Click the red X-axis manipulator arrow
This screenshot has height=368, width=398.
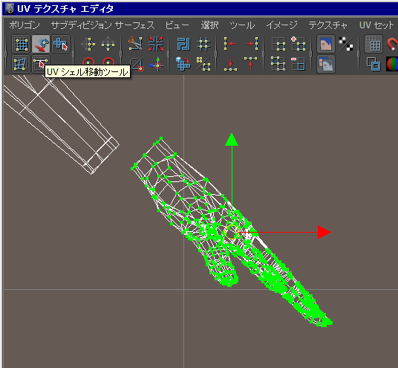(324, 232)
